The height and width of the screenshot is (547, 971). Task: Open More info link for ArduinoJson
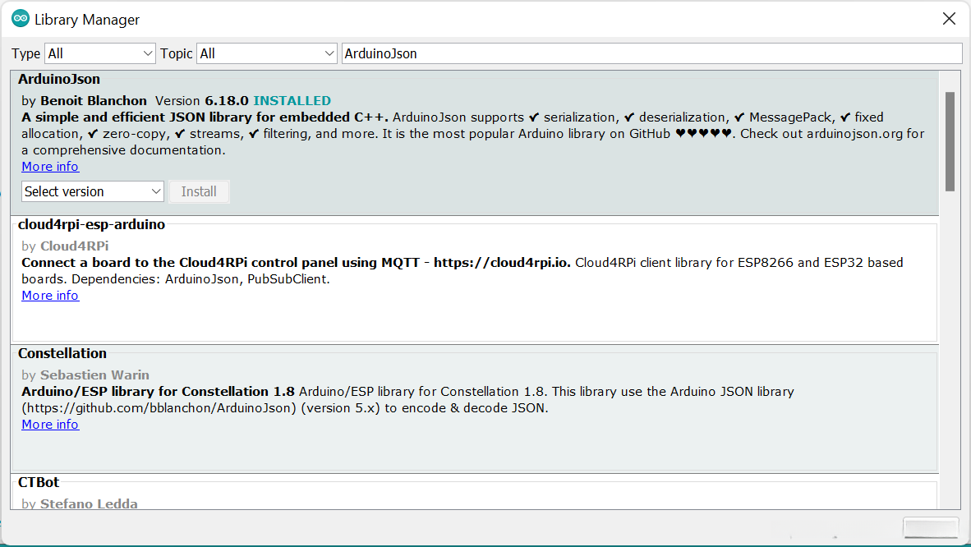(50, 167)
